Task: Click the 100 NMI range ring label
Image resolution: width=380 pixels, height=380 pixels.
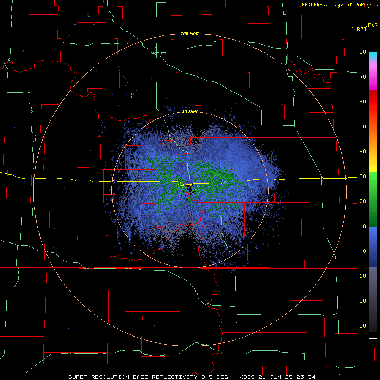Action: (x=190, y=33)
